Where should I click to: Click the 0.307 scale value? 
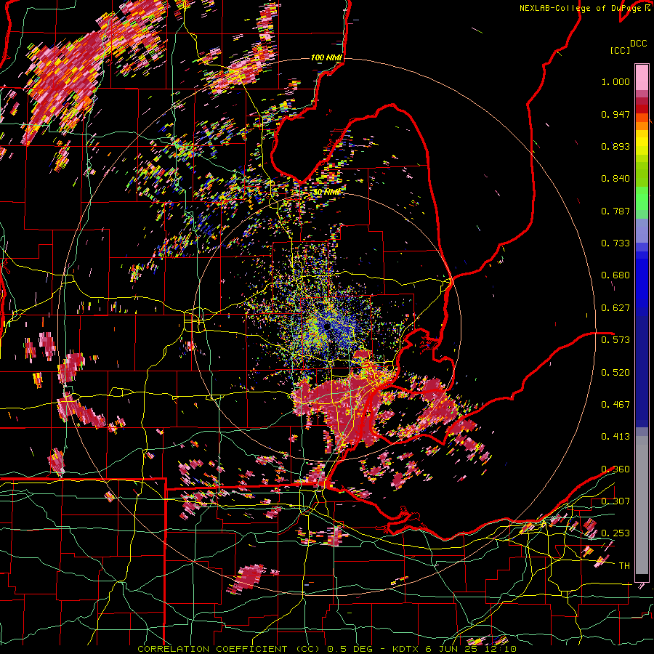click(x=615, y=501)
